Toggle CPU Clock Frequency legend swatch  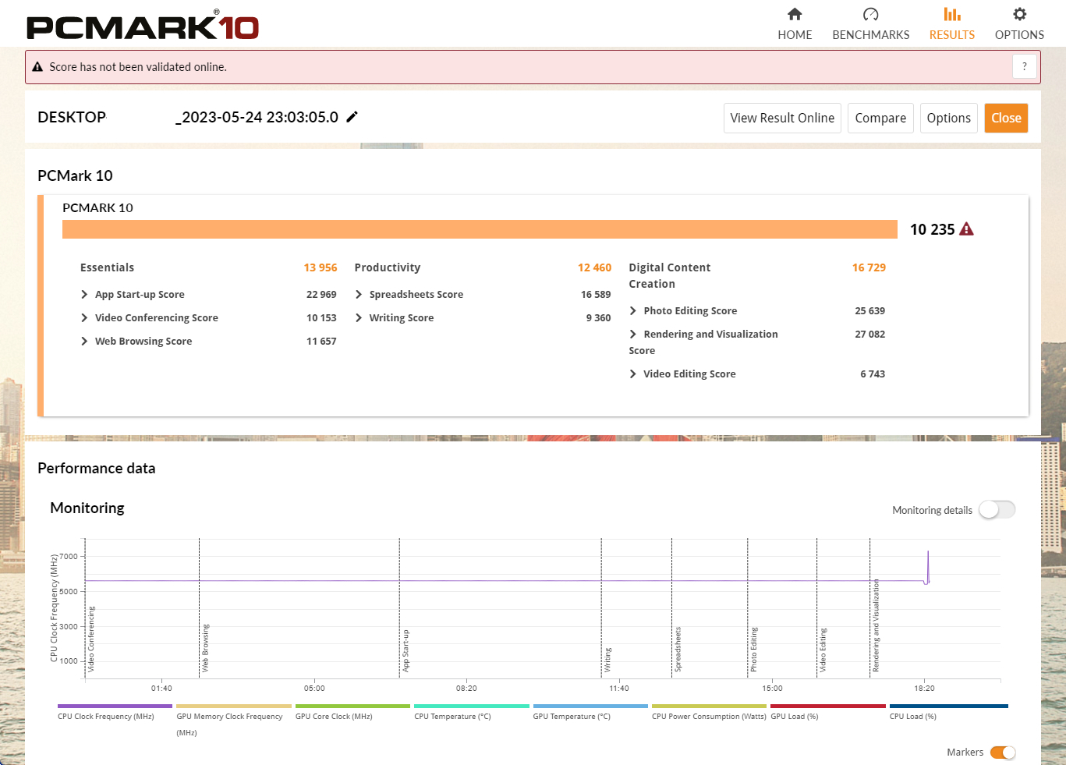click(x=115, y=707)
